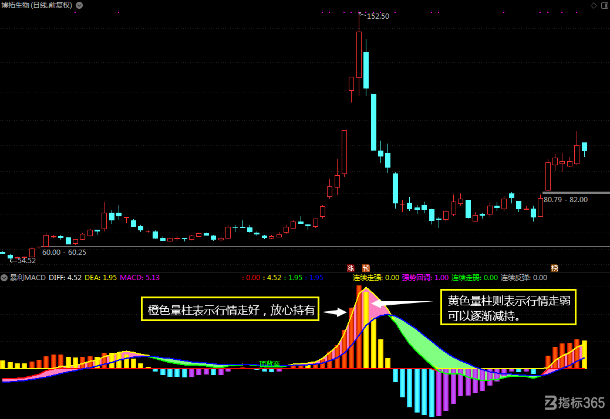
Task: Click the 强势回调: 1.00 readout
Action: point(425,278)
